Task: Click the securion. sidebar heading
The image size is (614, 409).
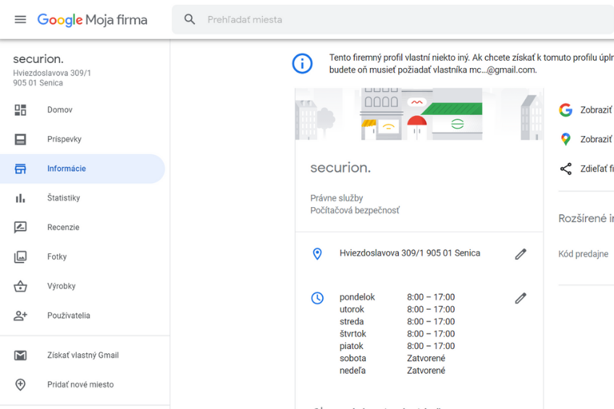Action: 38,59
